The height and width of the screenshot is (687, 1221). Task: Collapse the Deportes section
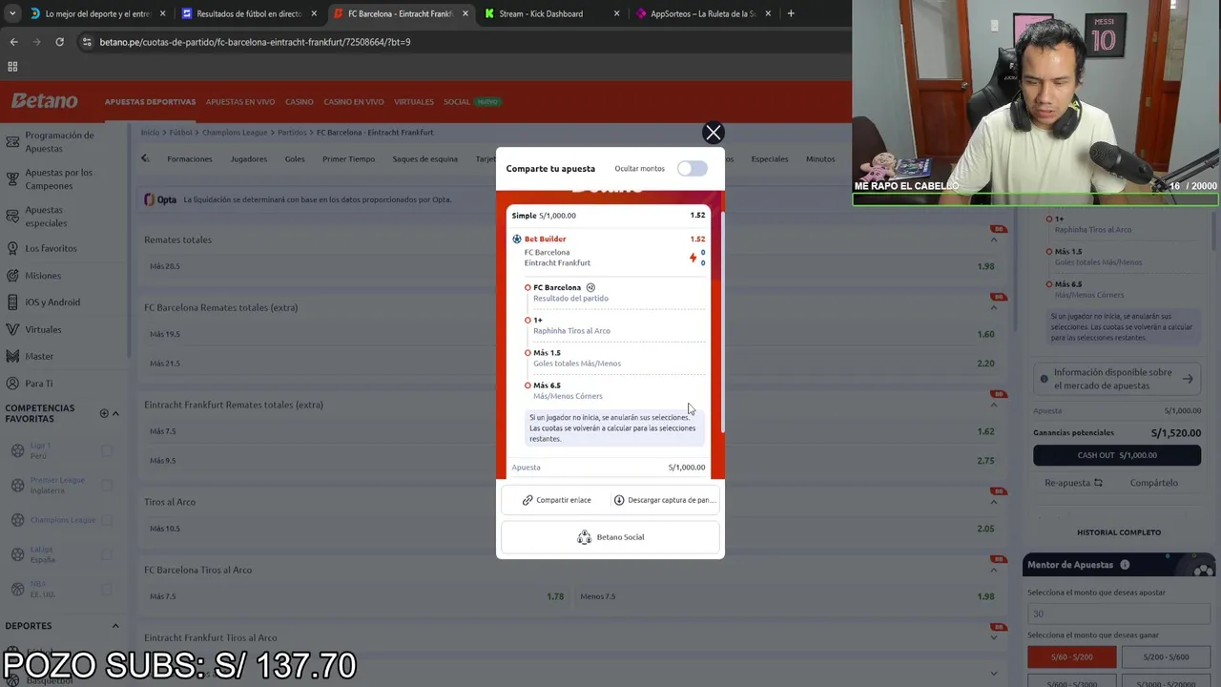[x=115, y=626]
